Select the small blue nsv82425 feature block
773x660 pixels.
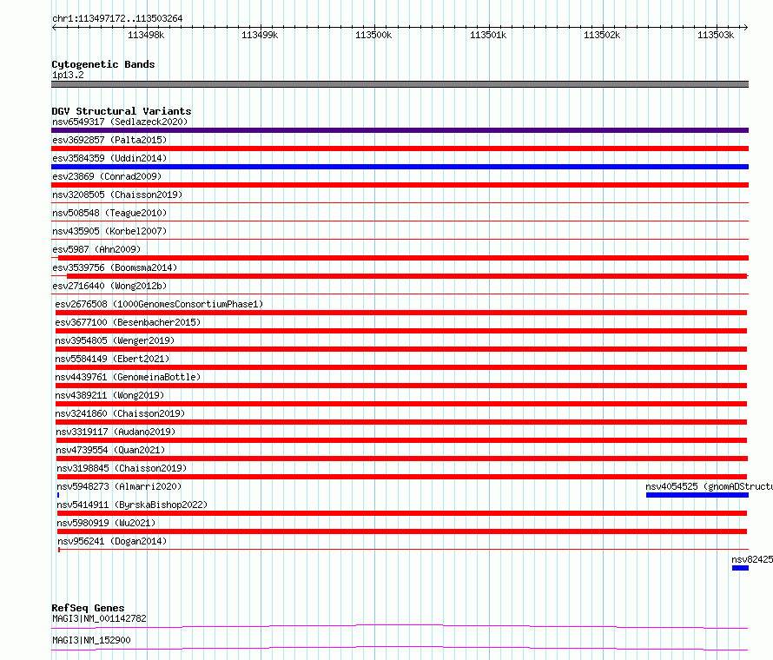click(741, 568)
